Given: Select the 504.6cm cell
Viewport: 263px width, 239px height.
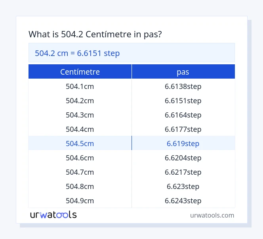Looking at the screenshot, I should (x=80, y=158).
